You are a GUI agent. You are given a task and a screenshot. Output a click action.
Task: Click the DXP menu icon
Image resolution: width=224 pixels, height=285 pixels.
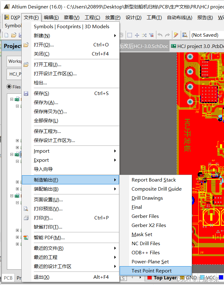7,17
